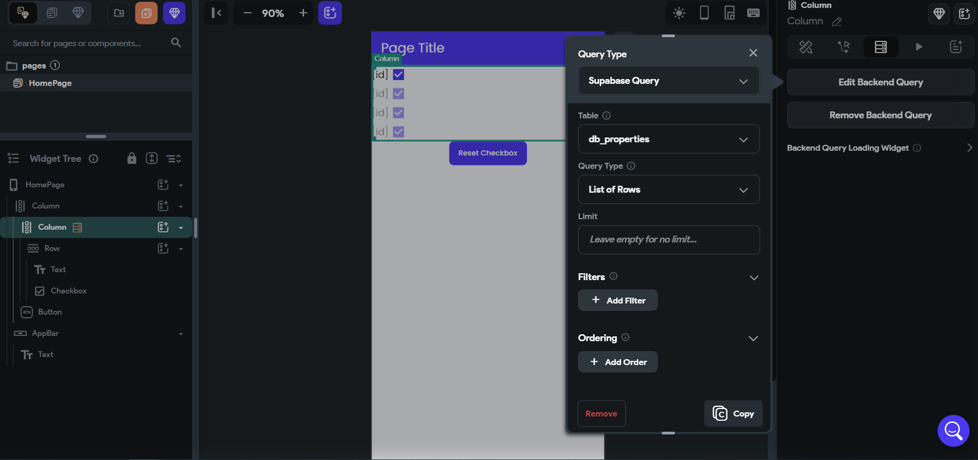Open the List of Rows dropdown
The width and height of the screenshot is (978, 460).
669,189
